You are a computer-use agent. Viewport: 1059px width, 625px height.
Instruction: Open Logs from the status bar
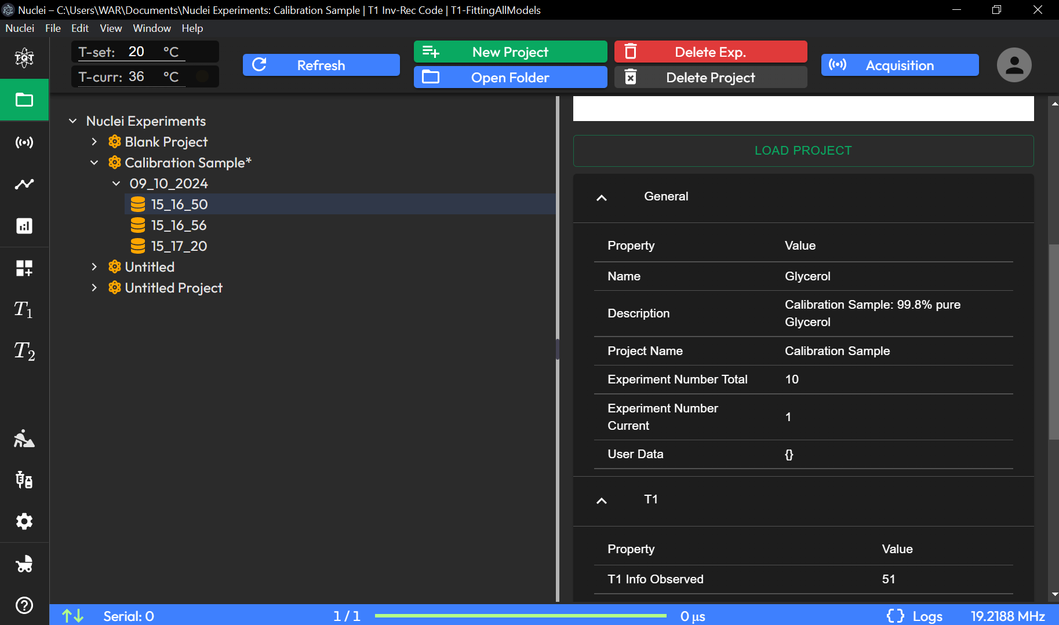coord(927,616)
